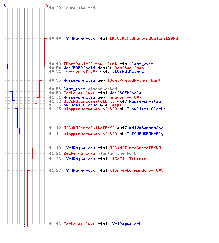Image resolution: width=219 pixels, height=243 pixels.
Task: Click victim Tyrador of 807 at 41:01
Action: pos(125,97)
